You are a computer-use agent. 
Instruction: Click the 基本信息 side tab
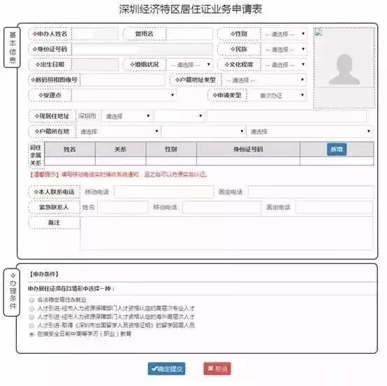12,47
